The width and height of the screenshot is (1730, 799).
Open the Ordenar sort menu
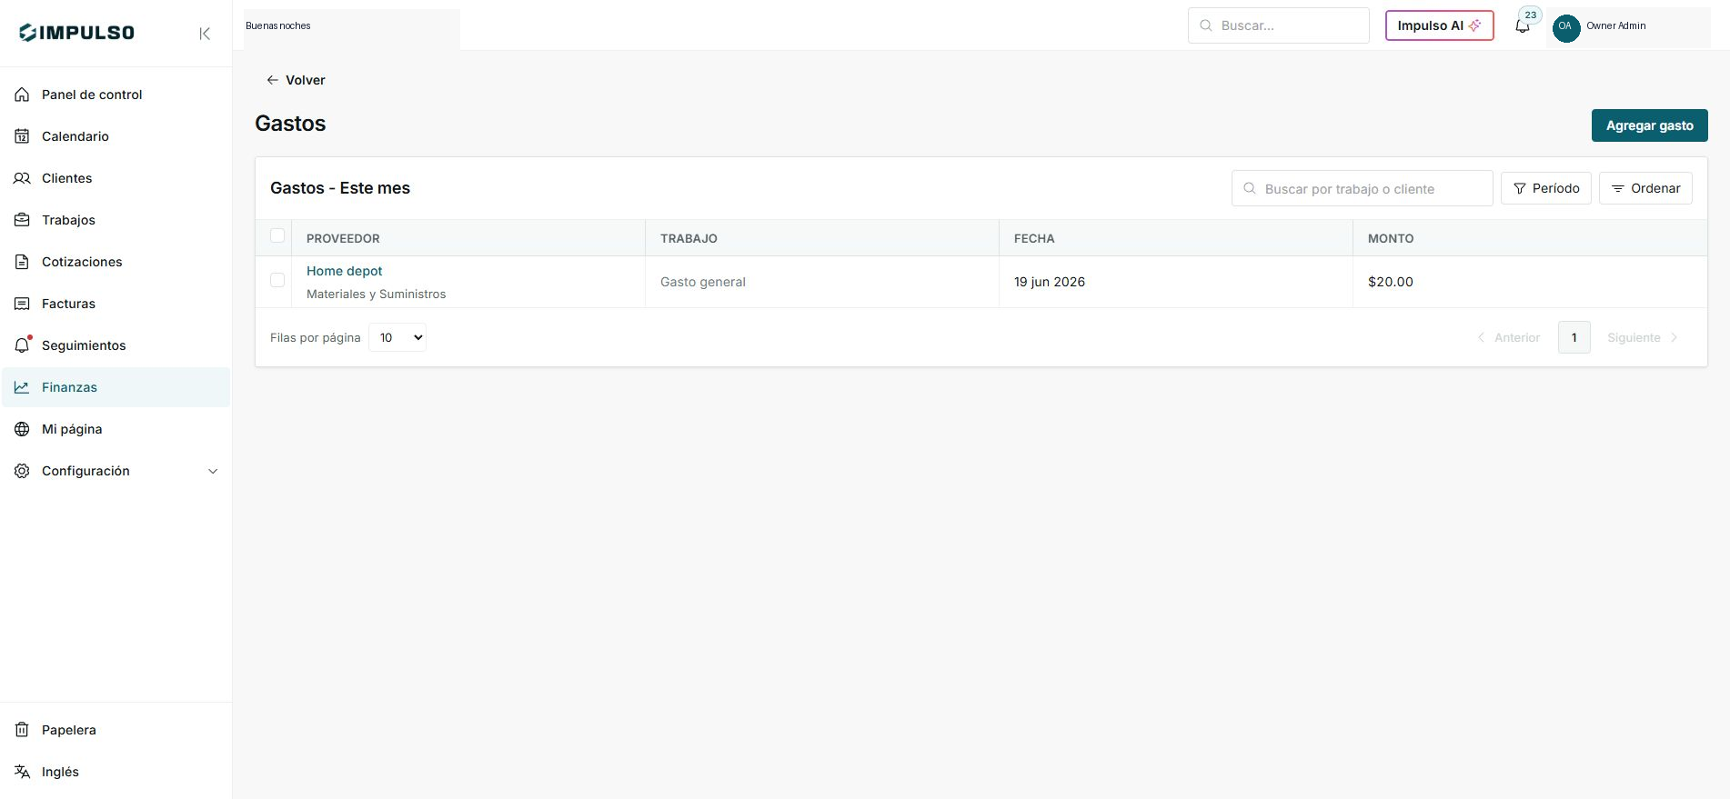[1645, 188]
